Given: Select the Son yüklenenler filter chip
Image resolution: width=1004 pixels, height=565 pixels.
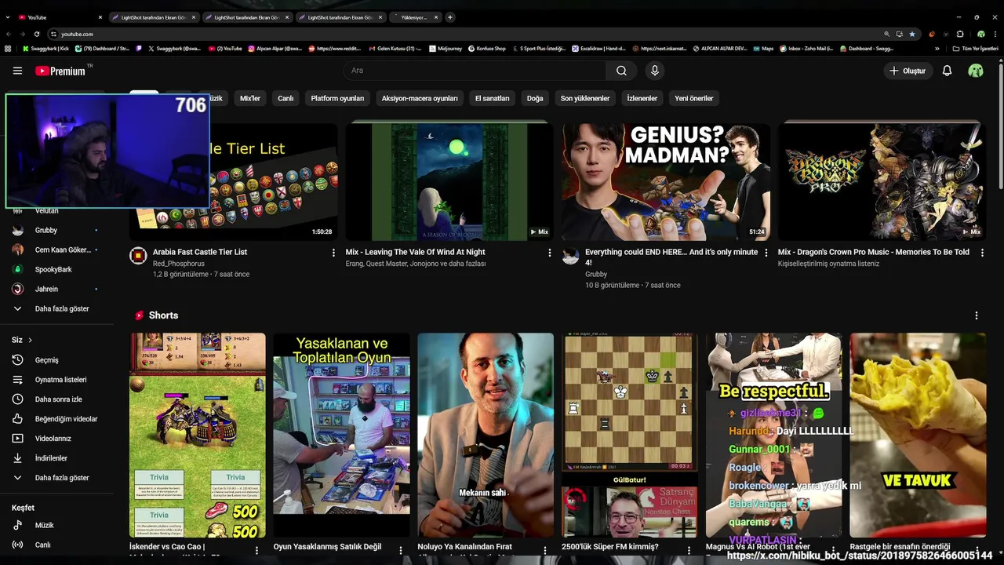Looking at the screenshot, I should click(x=585, y=99).
